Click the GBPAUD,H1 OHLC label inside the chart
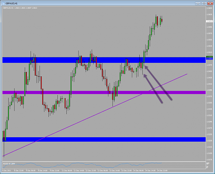The width and height of the screenshot is (215, 174). (20, 8)
